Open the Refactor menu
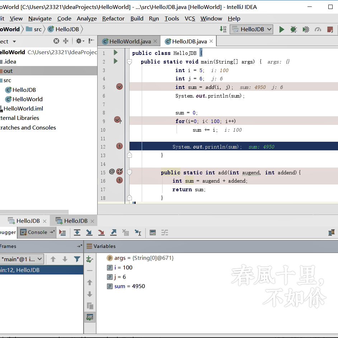 tap(113, 19)
